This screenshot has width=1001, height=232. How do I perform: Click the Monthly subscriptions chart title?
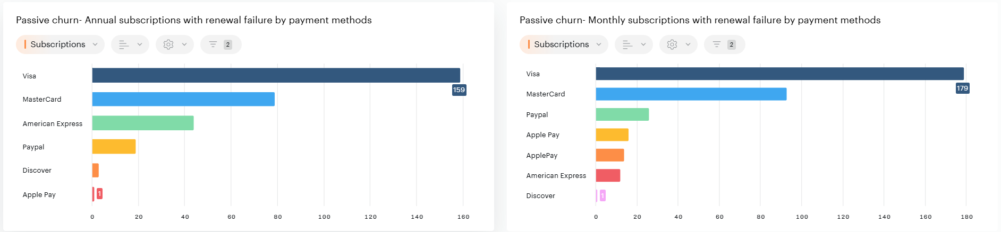700,20
